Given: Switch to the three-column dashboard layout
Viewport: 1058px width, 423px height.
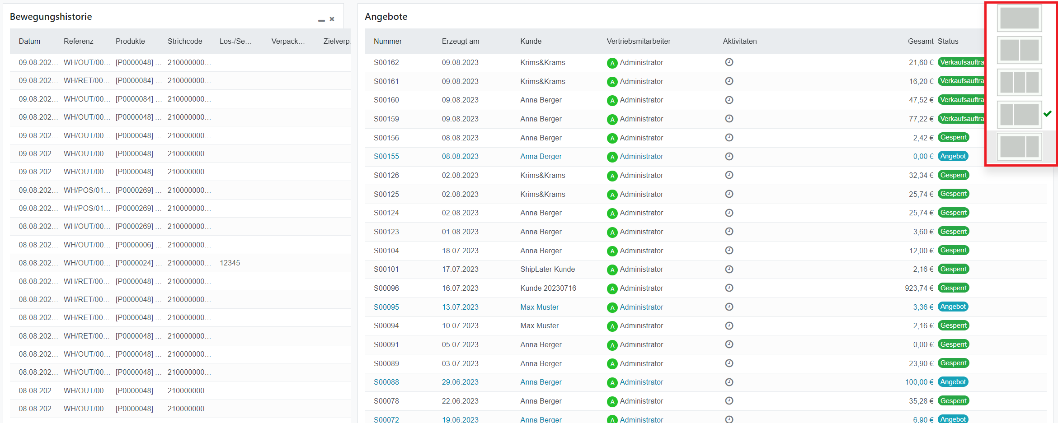Looking at the screenshot, I should point(1019,82).
